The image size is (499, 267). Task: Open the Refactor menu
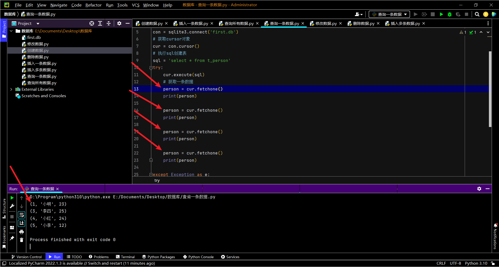93,5
